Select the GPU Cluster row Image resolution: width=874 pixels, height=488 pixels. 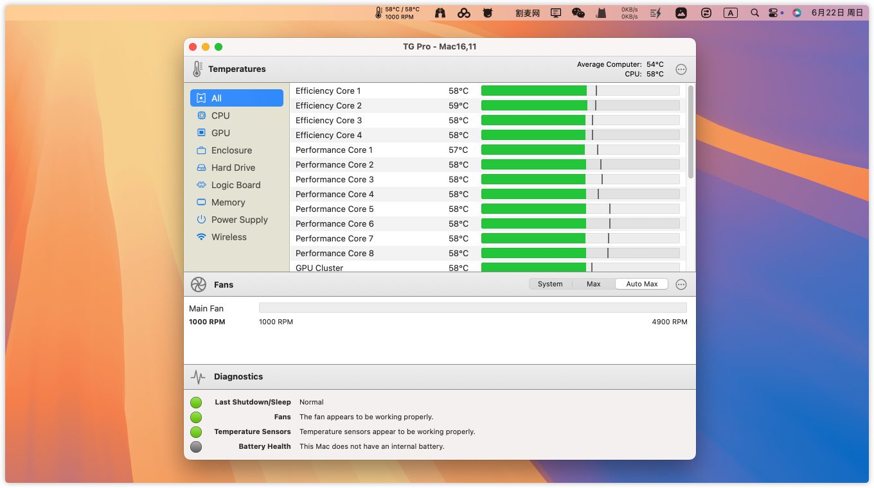[x=488, y=266]
